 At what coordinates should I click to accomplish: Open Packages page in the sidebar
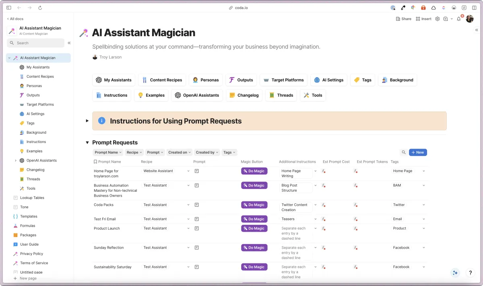[x=28, y=235]
